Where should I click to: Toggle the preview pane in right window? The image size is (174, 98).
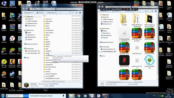click(x=152, y=11)
